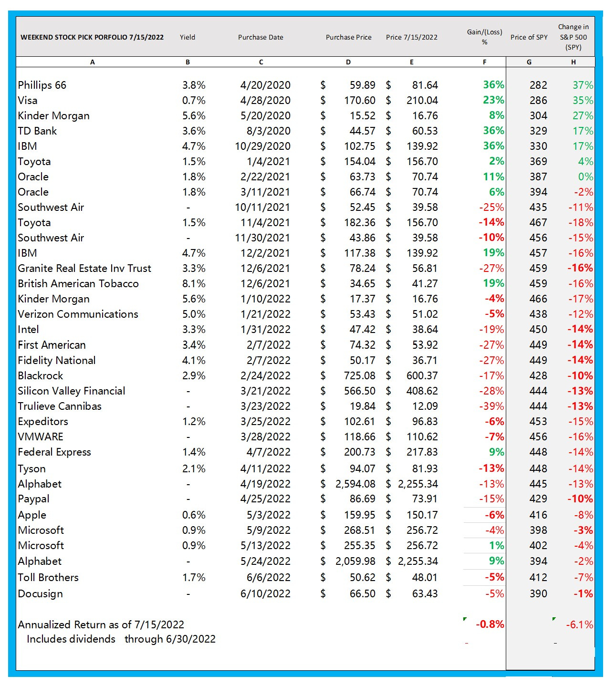Click column D header letter
The width and height of the screenshot is (605, 686).
348,62
